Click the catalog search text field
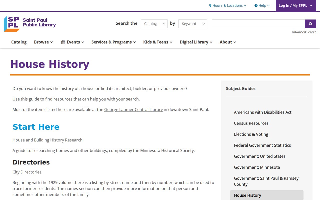Viewport: 320px width, 200px height. pos(258,24)
